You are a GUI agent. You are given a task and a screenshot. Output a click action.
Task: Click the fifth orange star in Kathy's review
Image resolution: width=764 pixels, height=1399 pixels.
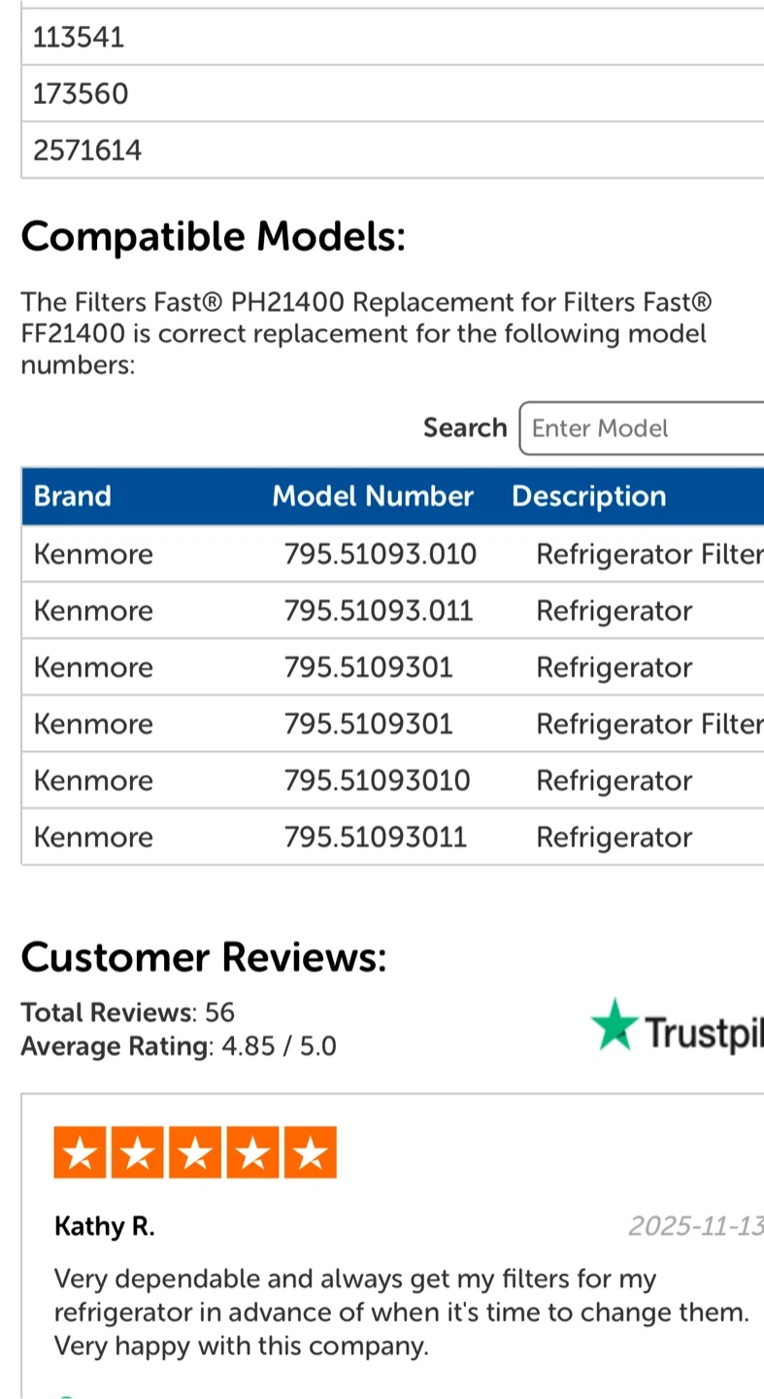coord(310,1152)
